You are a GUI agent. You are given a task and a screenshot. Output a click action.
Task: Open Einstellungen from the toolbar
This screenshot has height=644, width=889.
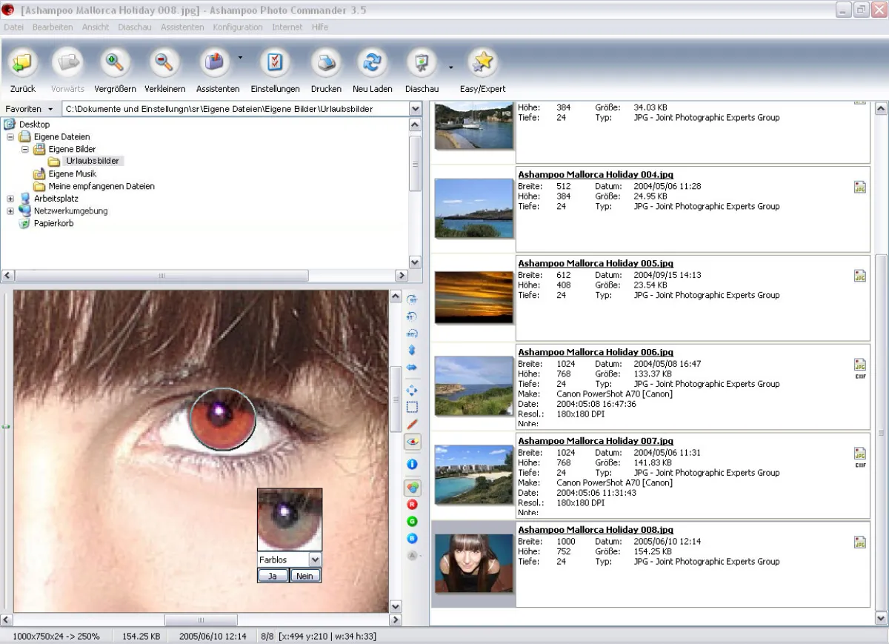click(x=275, y=64)
